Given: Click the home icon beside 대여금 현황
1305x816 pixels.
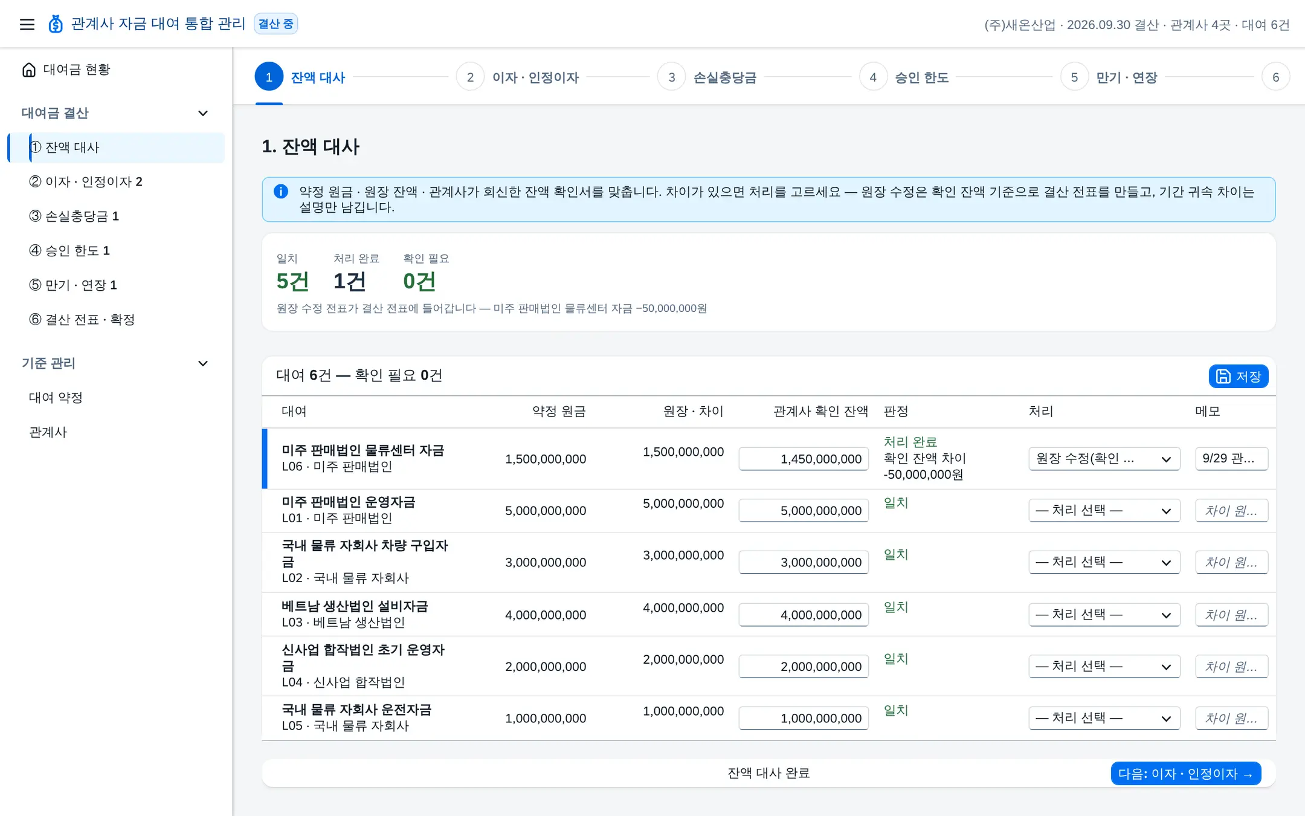Looking at the screenshot, I should (x=29, y=70).
